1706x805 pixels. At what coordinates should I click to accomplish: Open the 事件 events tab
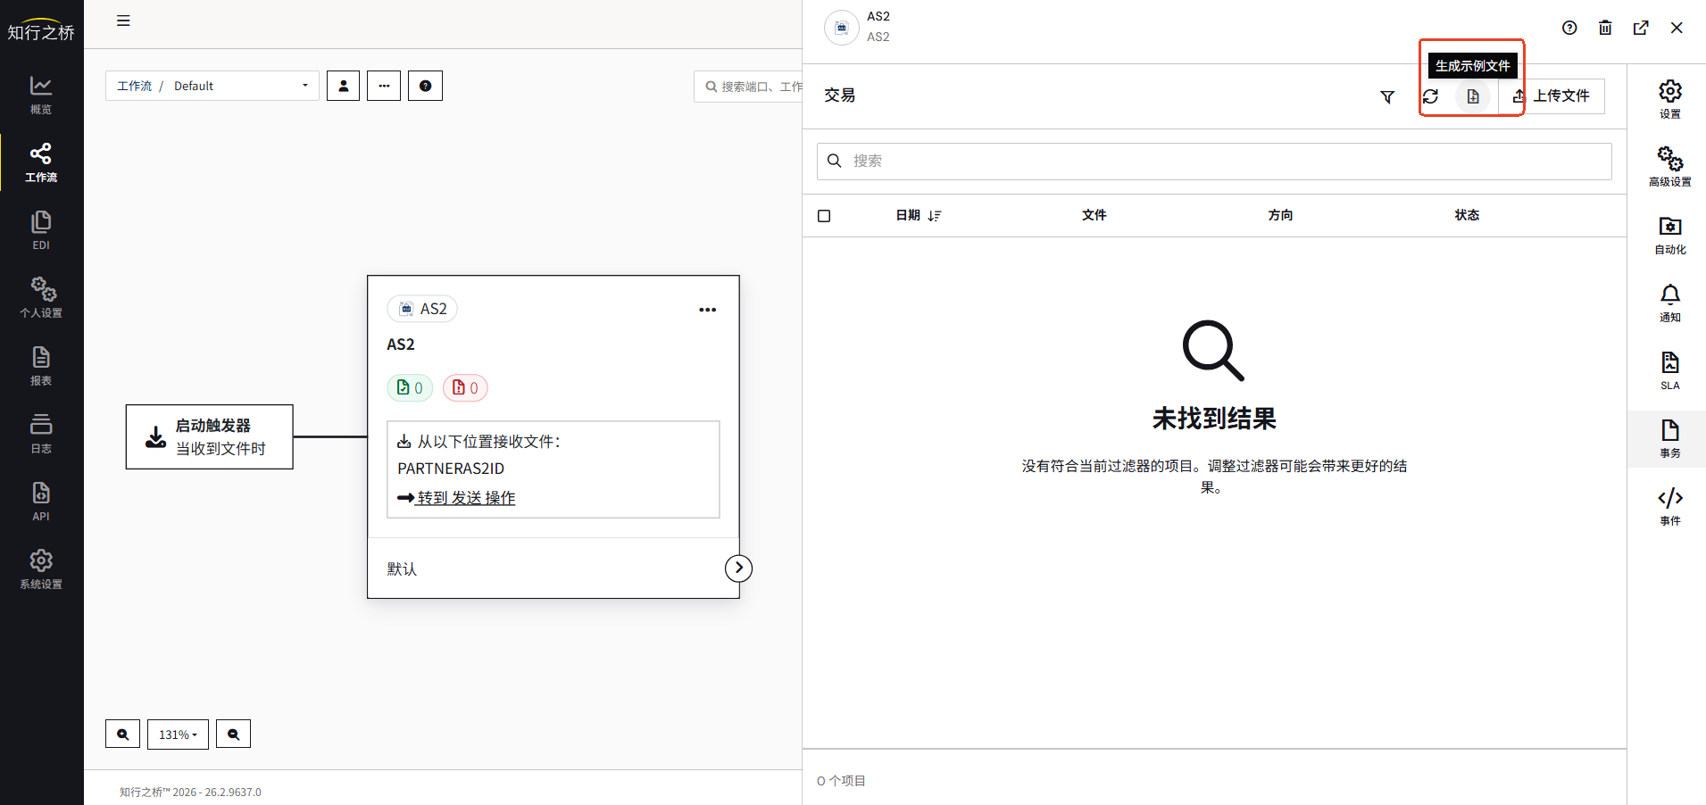pyautogui.click(x=1670, y=506)
